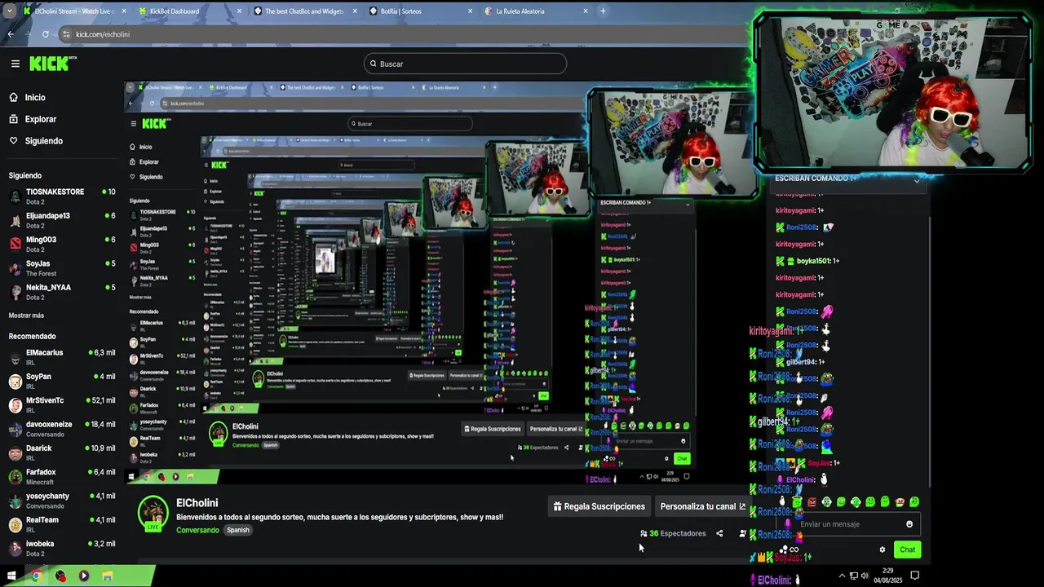Open Windows notification center
The width and height of the screenshot is (1044, 587).
coord(914,576)
